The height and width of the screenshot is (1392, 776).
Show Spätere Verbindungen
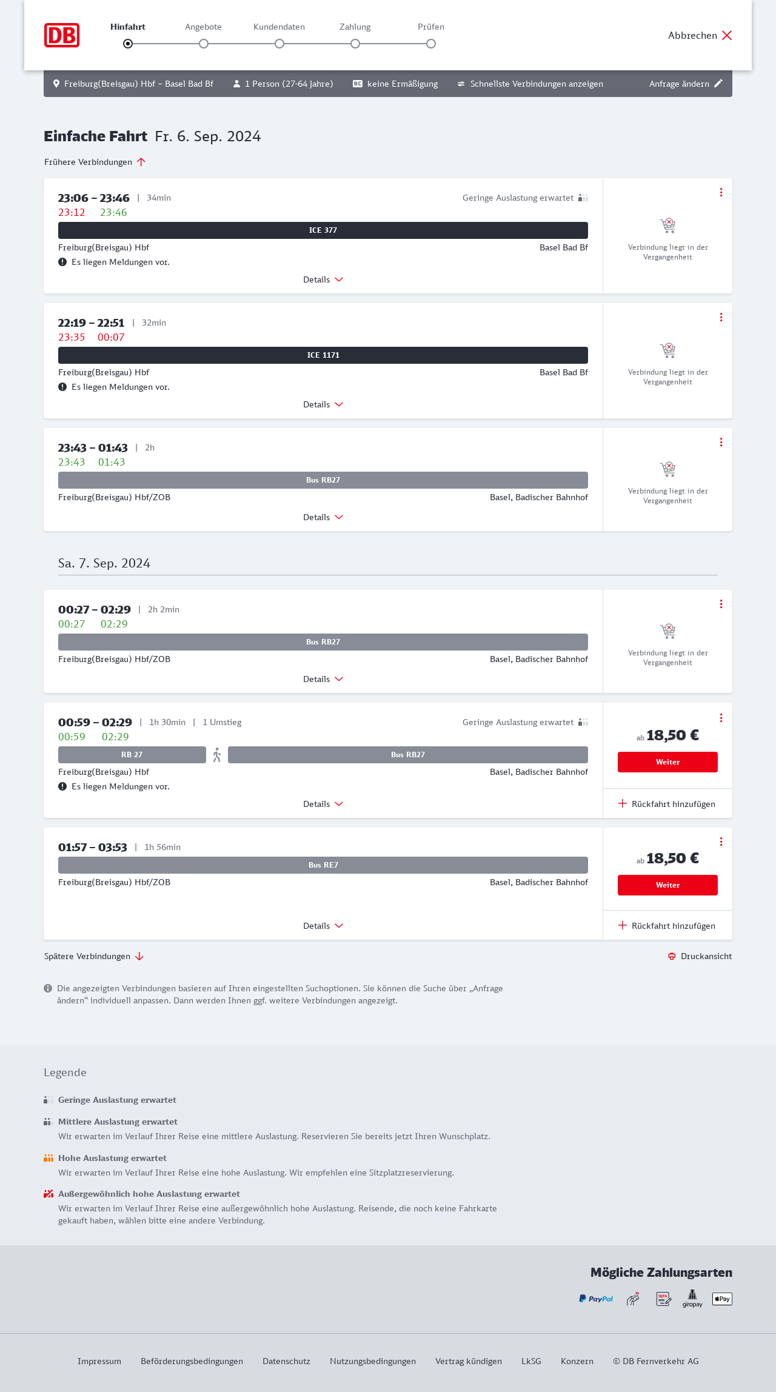click(x=94, y=956)
